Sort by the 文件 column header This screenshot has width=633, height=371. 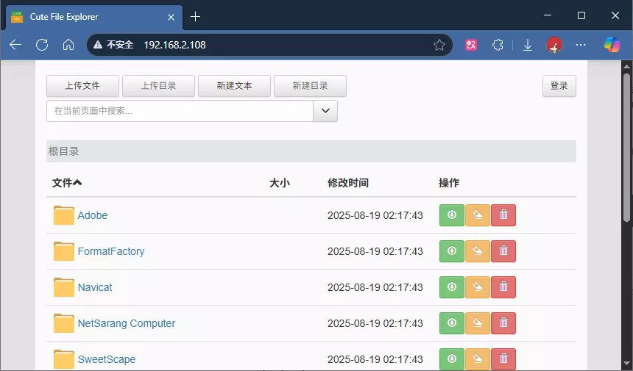pyautogui.click(x=67, y=183)
